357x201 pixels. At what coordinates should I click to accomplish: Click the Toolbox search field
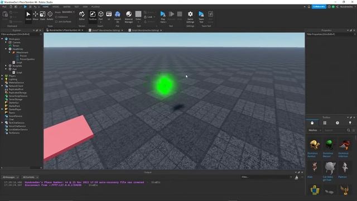(x=335, y=130)
